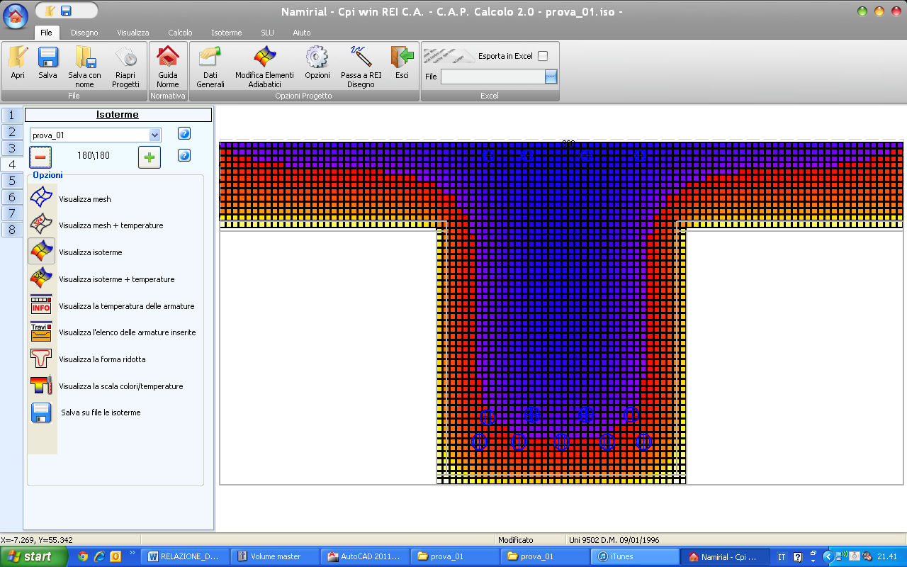Switch to the Isoterme ribbon tab
Screen dimensions: 907x567
pyautogui.click(x=227, y=33)
